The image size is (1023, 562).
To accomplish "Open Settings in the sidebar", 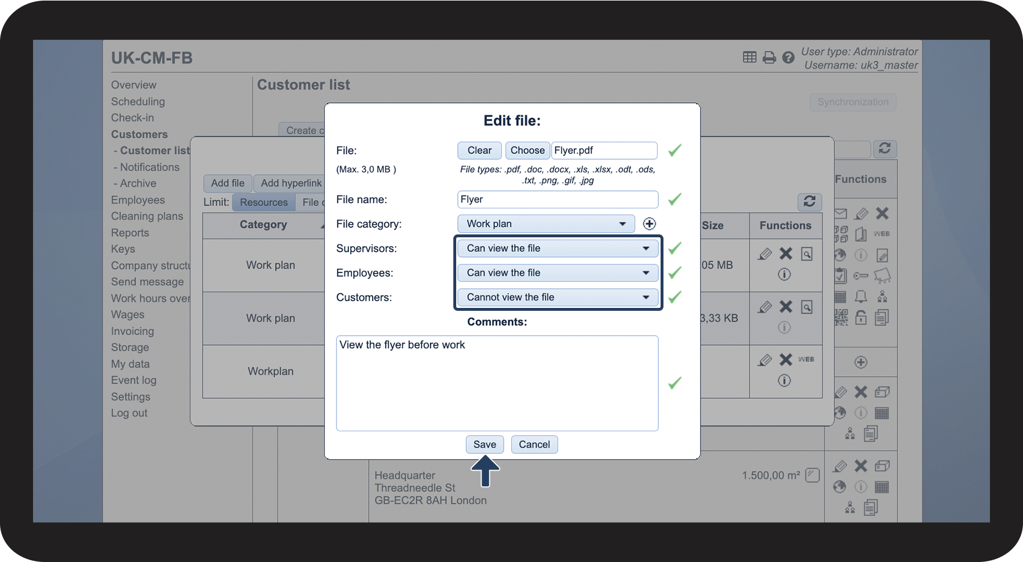I will [130, 397].
